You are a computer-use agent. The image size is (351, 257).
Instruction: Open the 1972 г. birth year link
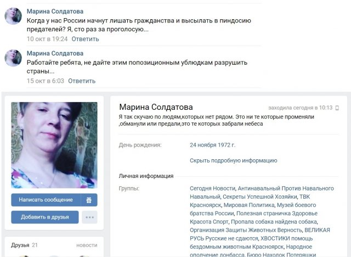[x=227, y=145]
